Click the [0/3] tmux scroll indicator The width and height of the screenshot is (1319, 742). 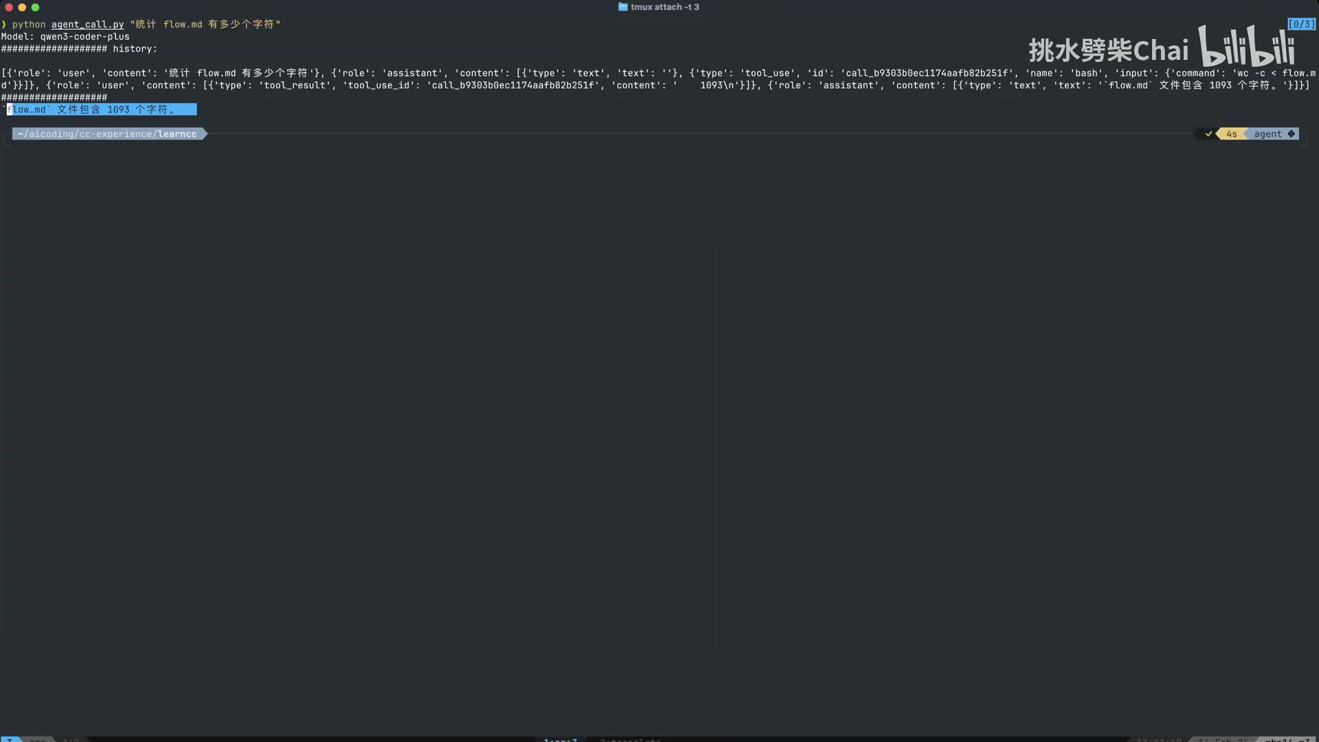point(1301,24)
